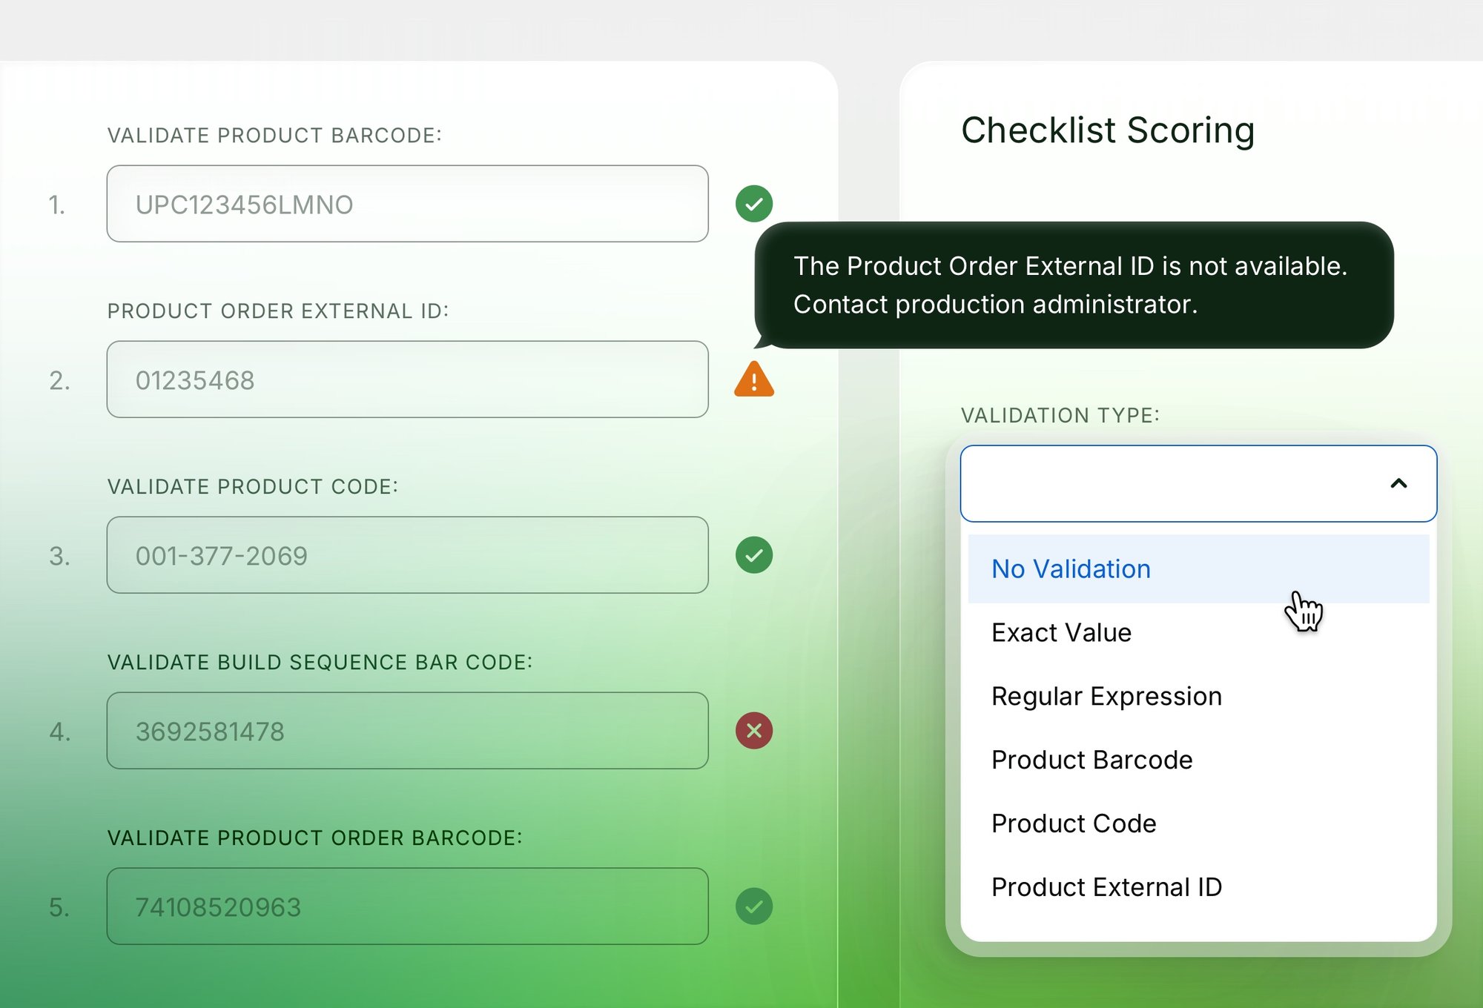Image resolution: width=1483 pixels, height=1008 pixels.
Task: Select the 3692581478 build sequence field
Action: coord(407,731)
